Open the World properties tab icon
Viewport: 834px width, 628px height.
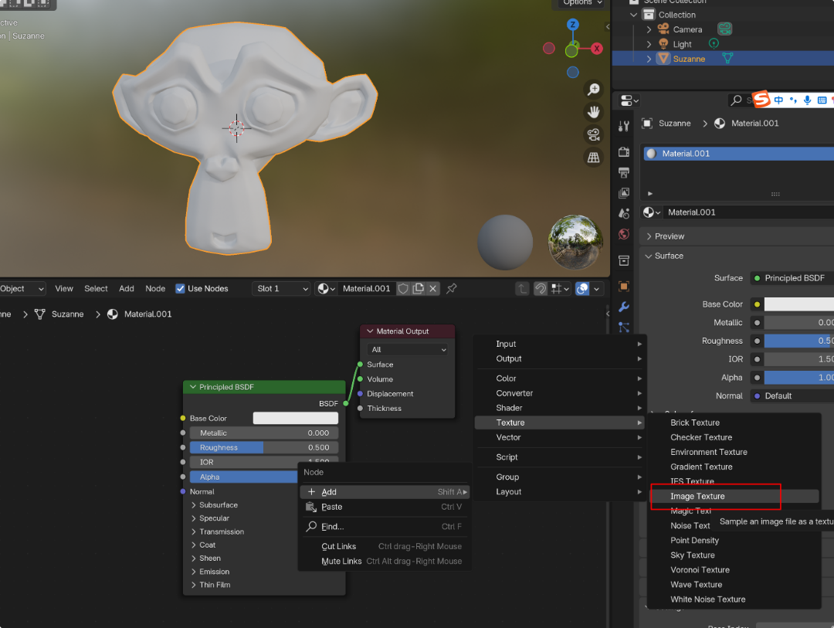[x=624, y=234]
